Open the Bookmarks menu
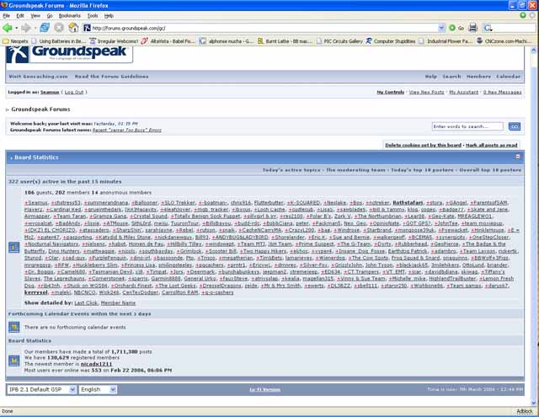Image resolution: width=539 pixels, height=417 pixels. (x=69, y=16)
